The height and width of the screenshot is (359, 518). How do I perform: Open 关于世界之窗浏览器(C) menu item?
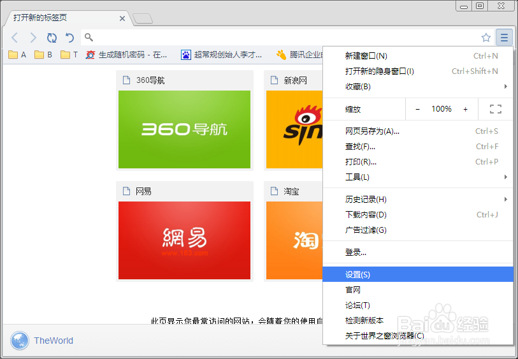[418, 336]
